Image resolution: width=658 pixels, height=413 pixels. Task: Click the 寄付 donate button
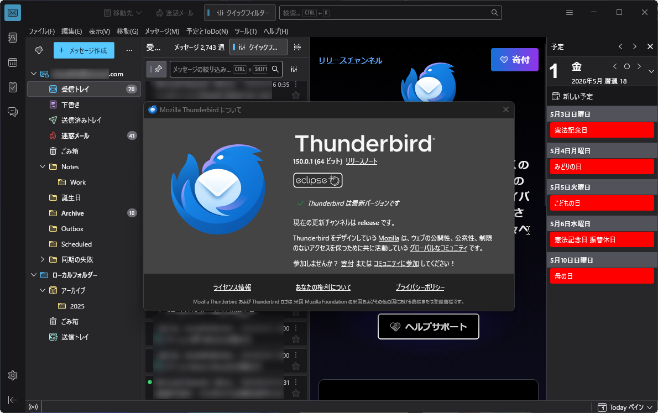[x=514, y=60]
